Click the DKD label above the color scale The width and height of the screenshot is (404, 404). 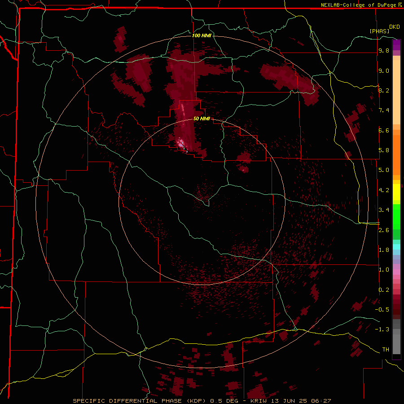tap(395, 27)
